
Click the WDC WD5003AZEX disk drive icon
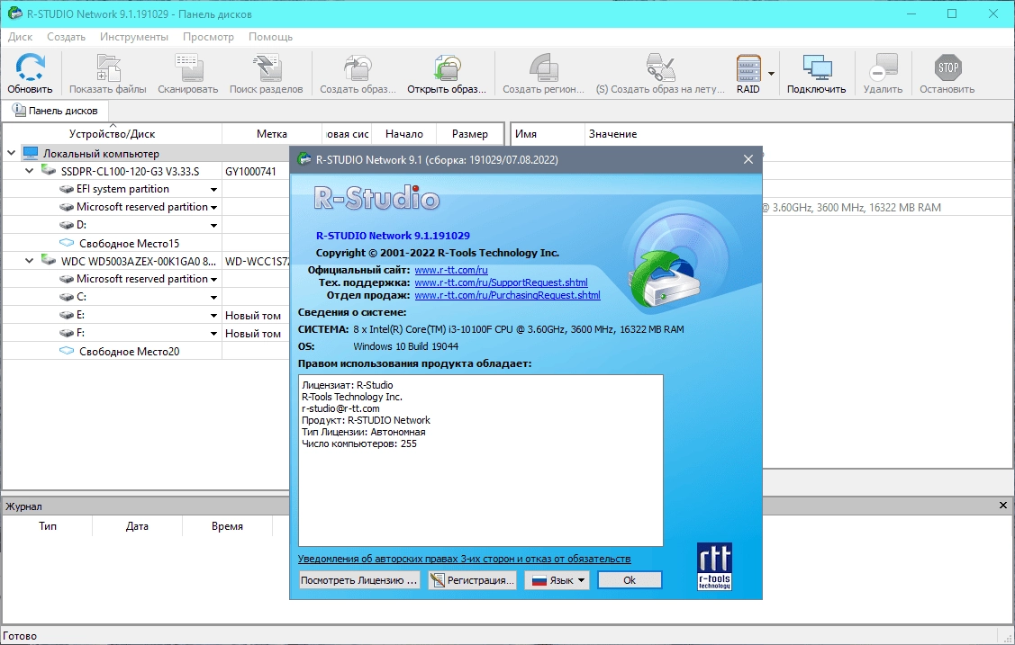[x=49, y=261]
